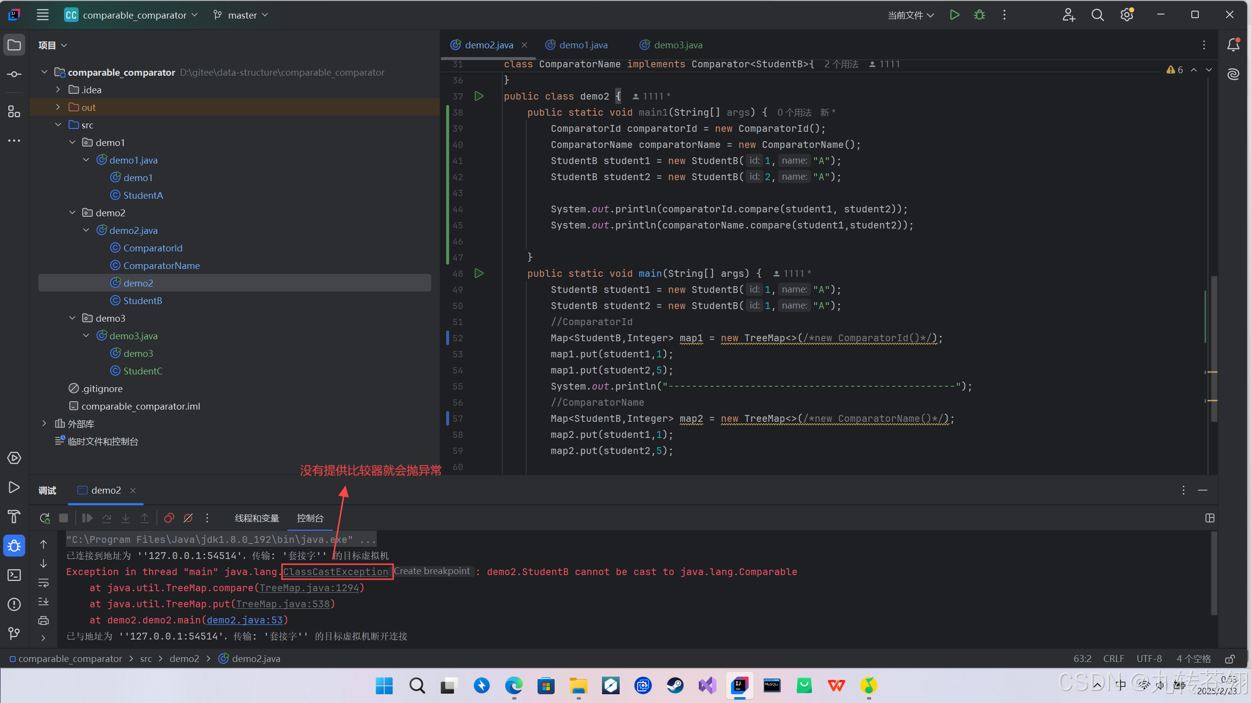
Task: Open Code With Me user icon
Action: pos(1069,15)
